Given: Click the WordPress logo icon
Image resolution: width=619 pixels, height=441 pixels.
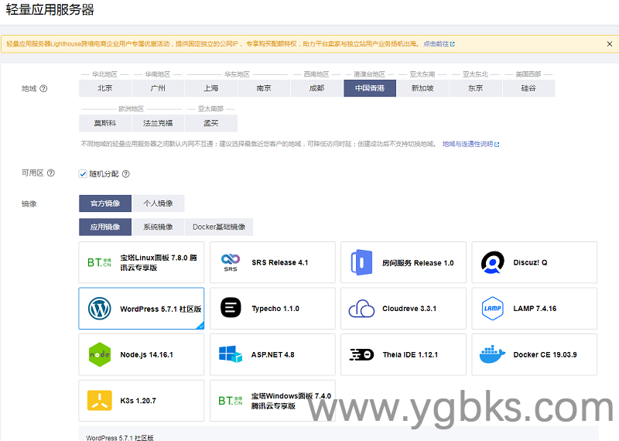Looking at the screenshot, I should (x=100, y=309).
